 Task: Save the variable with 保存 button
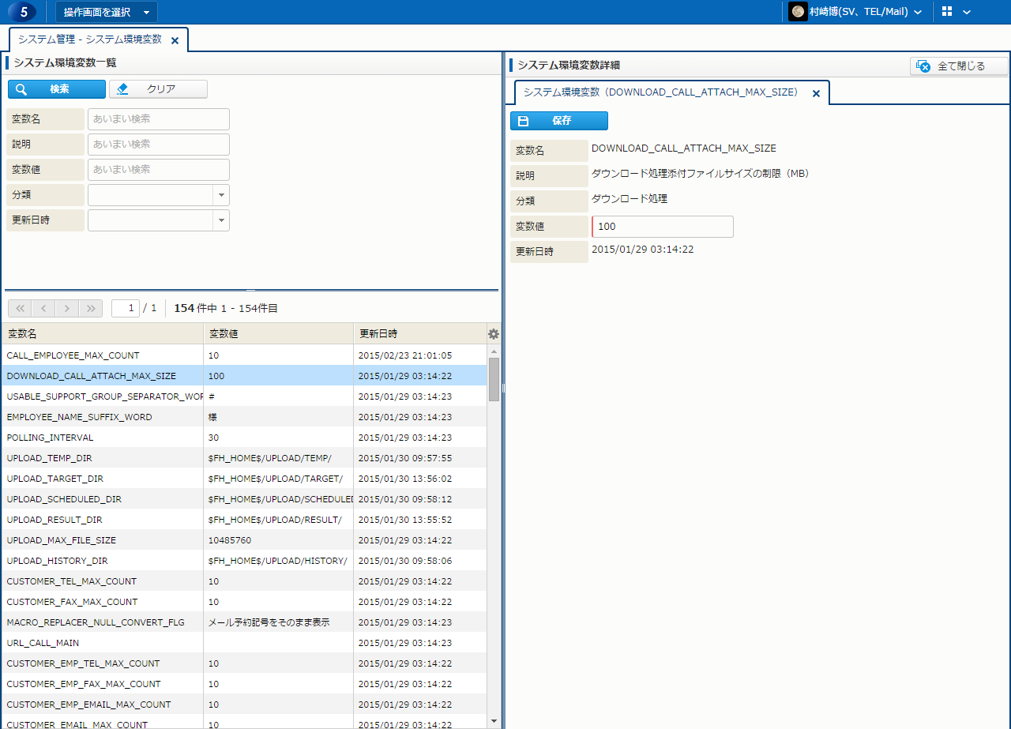(559, 121)
